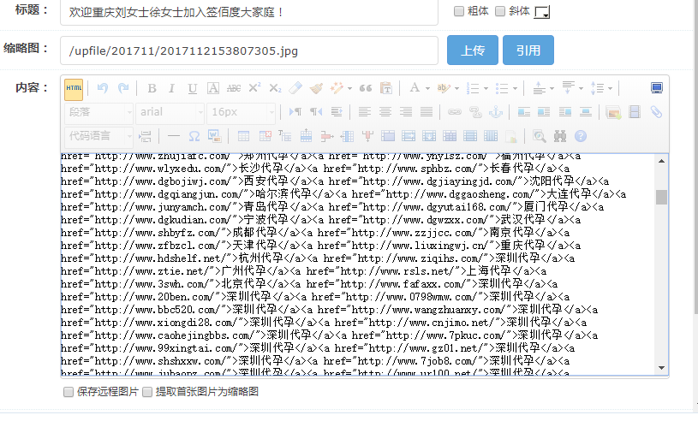Viewport: 698px width, 421px height.
Task: Remove link with broken-chain icon
Action: 475,112
